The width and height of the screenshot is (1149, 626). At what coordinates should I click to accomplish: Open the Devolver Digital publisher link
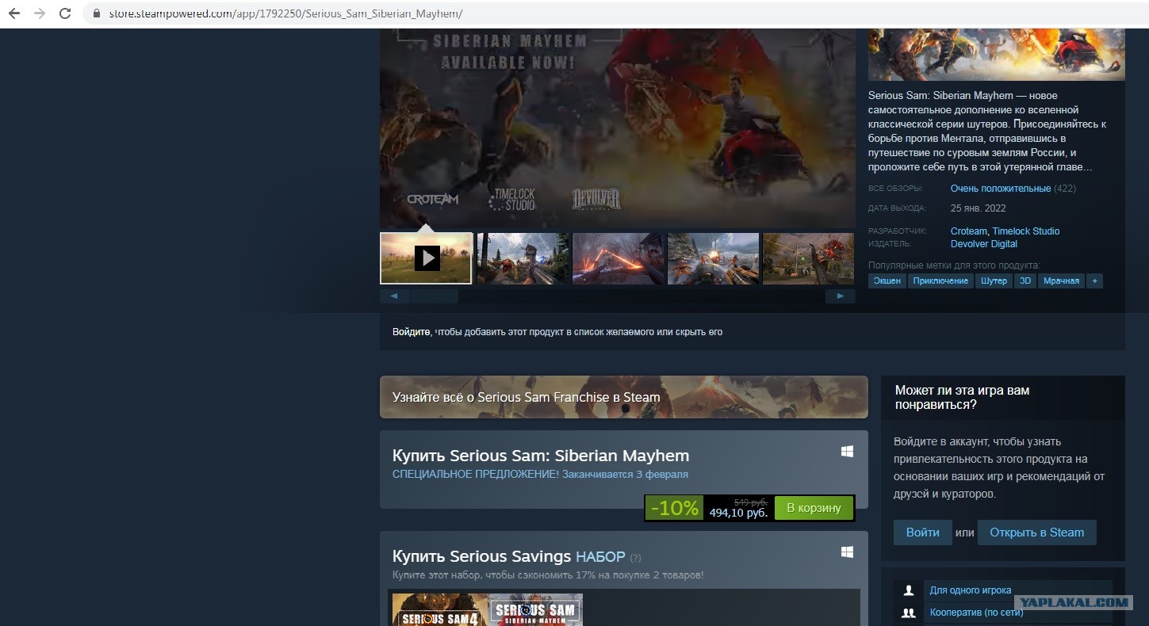click(984, 244)
